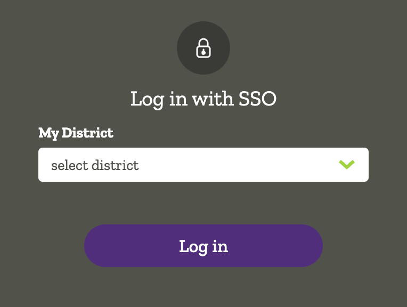The width and height of the screenshot is (407, 307).
Task: Submit the SSO form with Log in
Action: click(x=203, y=246)
